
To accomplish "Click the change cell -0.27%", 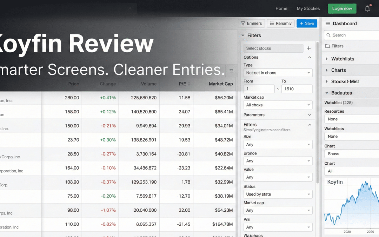I will [108, 154].
